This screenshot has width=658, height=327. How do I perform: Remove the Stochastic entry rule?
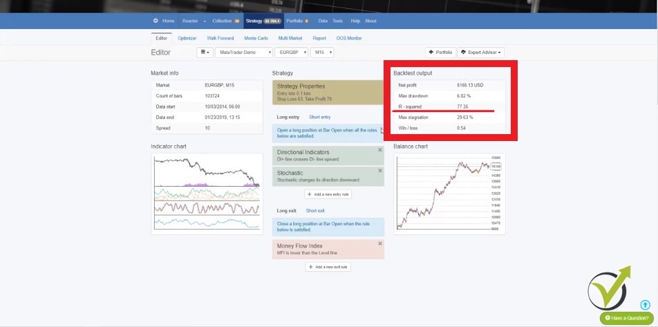click(x=379, y=171)
